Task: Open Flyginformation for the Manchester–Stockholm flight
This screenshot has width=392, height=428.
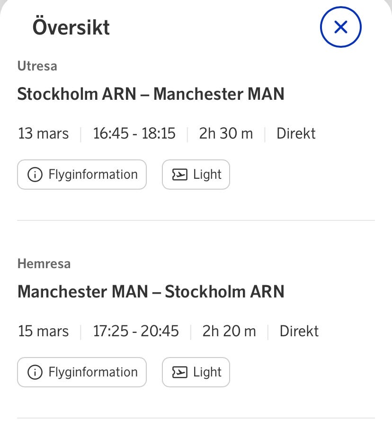Action: coord(82,372)
